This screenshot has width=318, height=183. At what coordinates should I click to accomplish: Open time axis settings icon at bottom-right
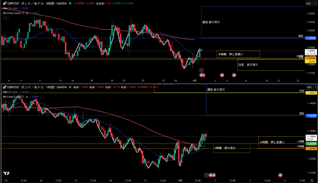(311, 180)
